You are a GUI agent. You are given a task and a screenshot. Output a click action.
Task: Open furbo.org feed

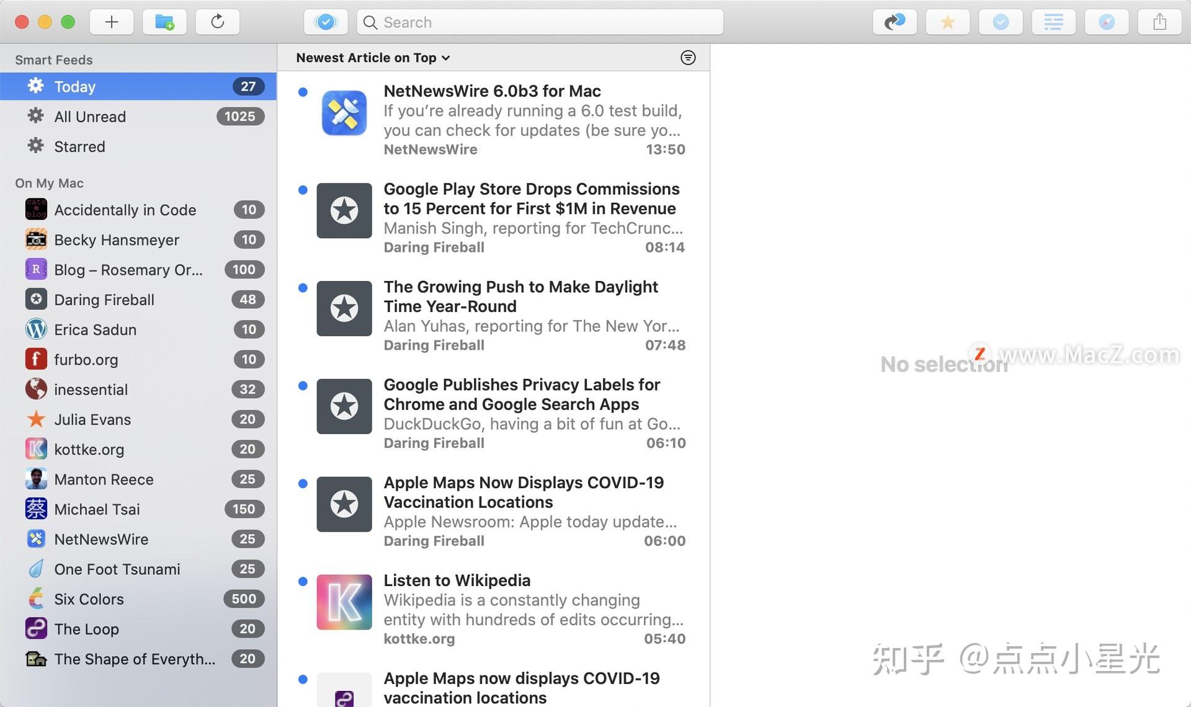138,359
